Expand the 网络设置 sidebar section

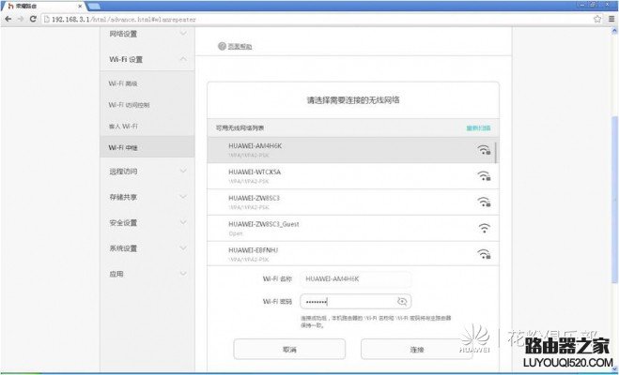click(147, 34)
